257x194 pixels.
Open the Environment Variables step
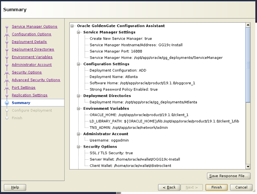click(x=32, y=57)
